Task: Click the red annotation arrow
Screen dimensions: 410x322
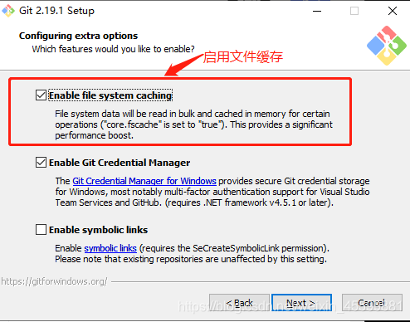Action: (x=183, y=65)
